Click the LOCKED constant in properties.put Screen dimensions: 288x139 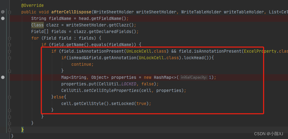(129, 84)
